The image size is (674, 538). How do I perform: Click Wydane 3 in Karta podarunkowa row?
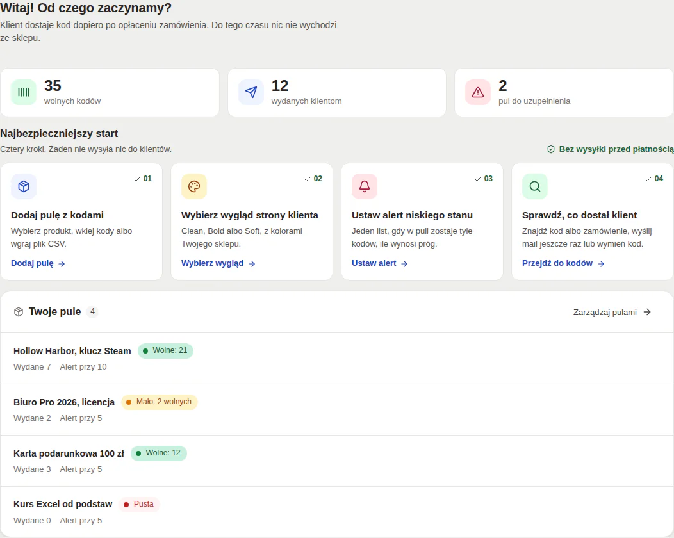click(32, 469)
